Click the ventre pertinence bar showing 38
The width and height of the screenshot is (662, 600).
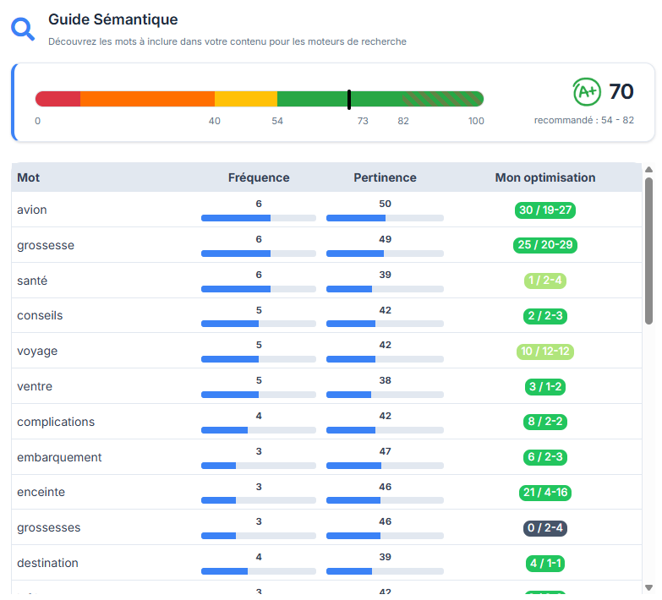coord(385,395)
